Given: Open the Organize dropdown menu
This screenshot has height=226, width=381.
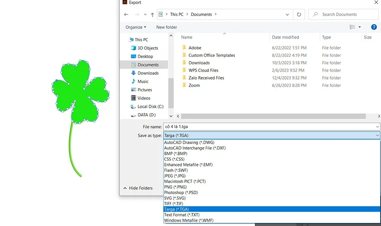Looking at the screenshot, I should point(135,27).
